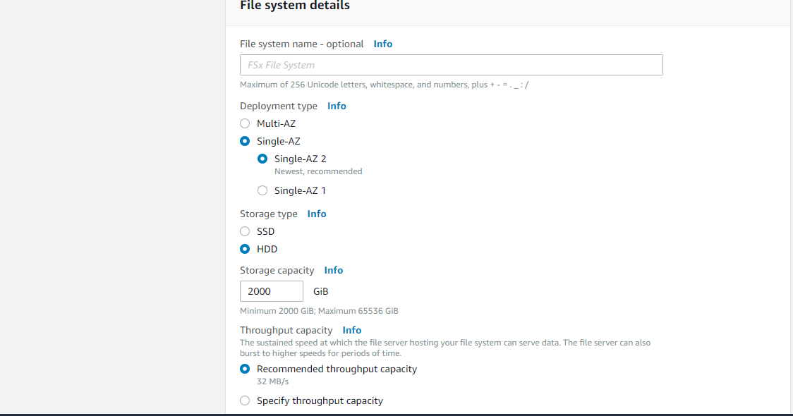The width and height of the screenshot is (793, 416).
Task: Open Info link next to Deployment type
Action: coord(337,106)
